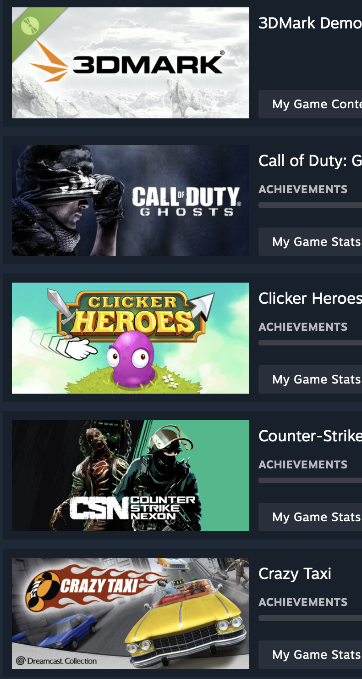Click the Crazy Taxi game title

295,573
